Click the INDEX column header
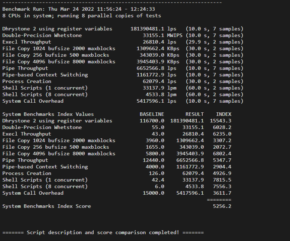Image resolution: width=290 pixels, height=241 pixels. tap(223, 114)
